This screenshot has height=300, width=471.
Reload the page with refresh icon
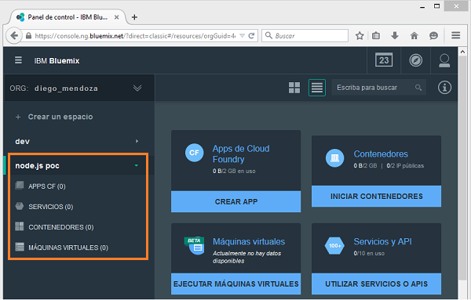251,36
